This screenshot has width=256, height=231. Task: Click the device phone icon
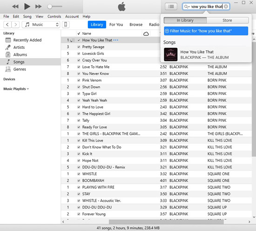point(66,25)
